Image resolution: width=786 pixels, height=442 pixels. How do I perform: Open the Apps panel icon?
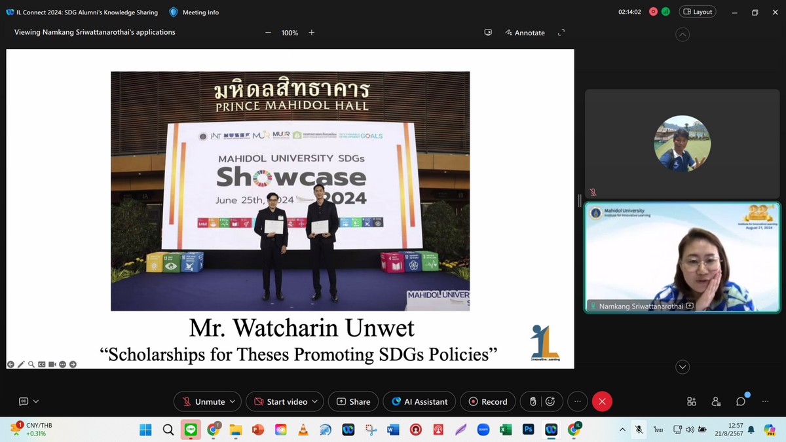[x=691, y=401]
